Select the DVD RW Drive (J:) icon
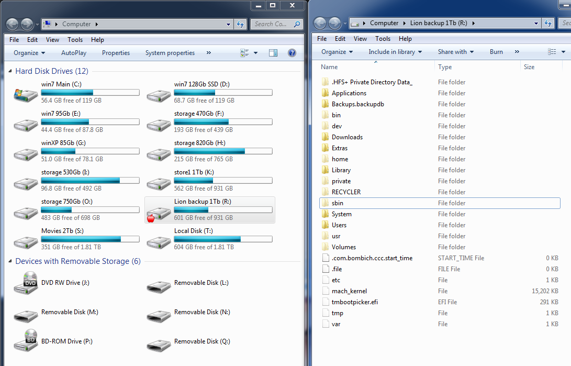This screenshot has height=366, width=571. 26,283
